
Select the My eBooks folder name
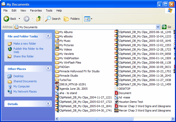pyautogui.click(x=66, y=36)
